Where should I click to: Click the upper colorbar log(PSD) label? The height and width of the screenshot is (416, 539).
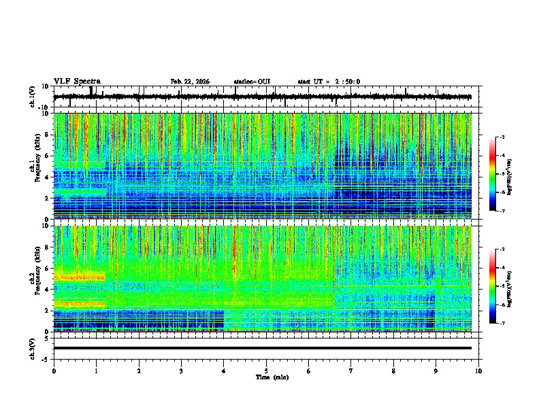(509, 177)
